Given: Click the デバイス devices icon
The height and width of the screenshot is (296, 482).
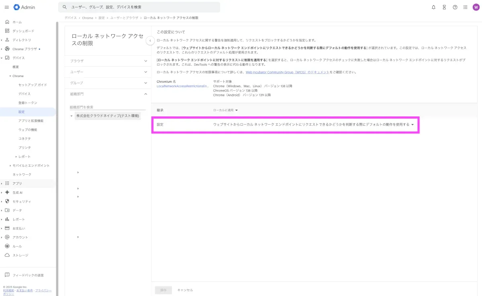Looking at the screenshot, I should pos(7,58).
